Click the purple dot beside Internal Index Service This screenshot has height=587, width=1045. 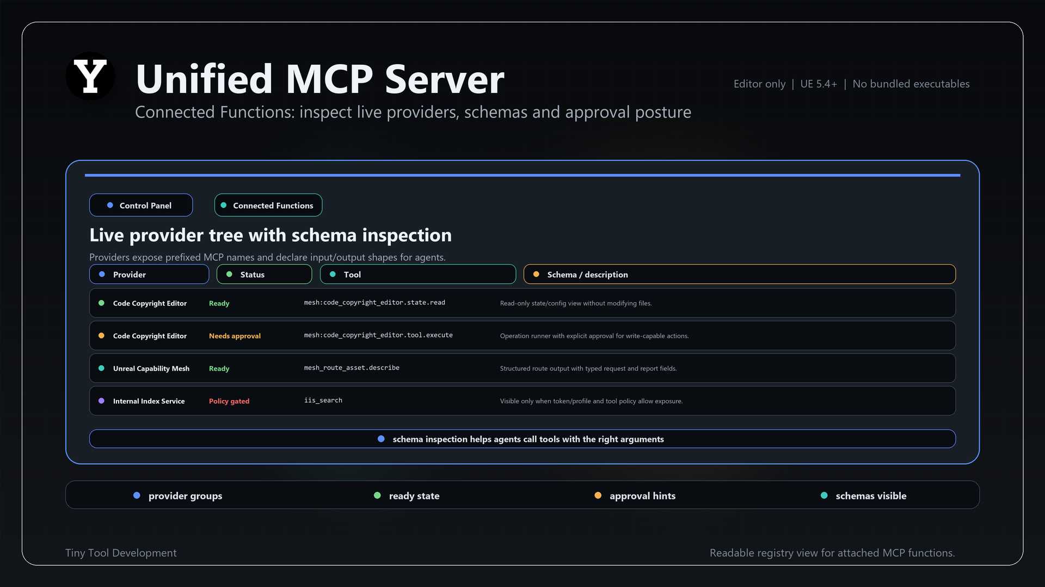point(101,401)
